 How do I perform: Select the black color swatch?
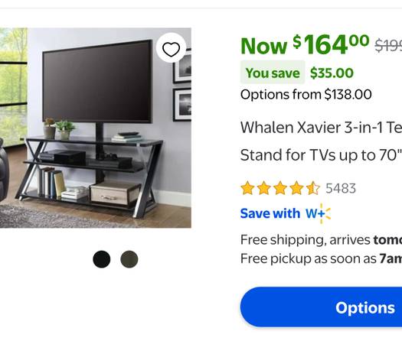pyautogui.click(x=102, y=259)
